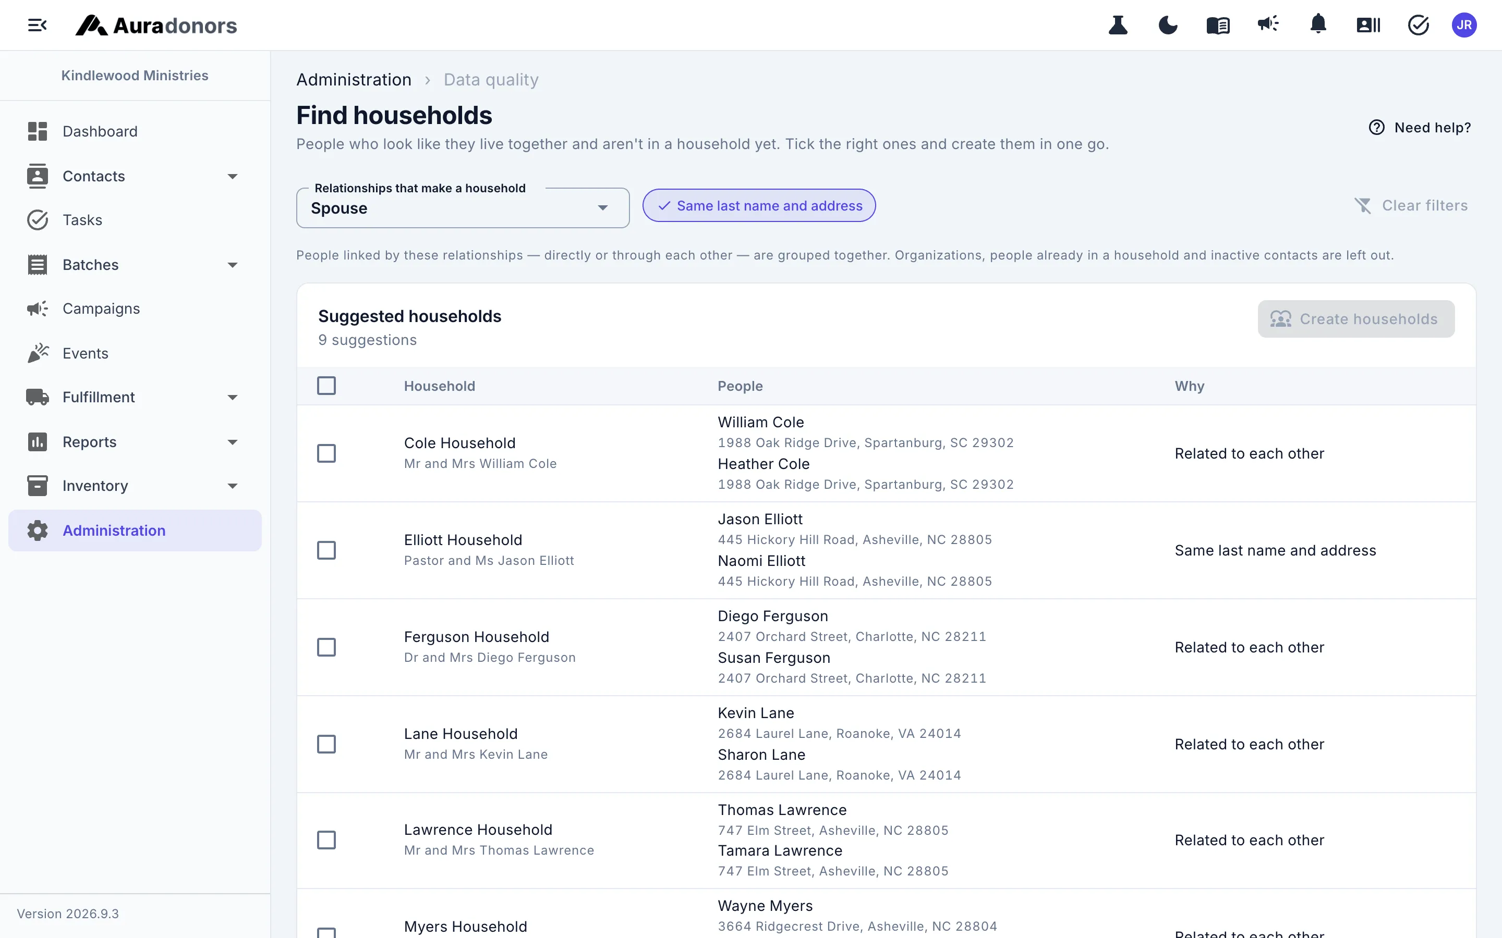Click the Contacts person icon
Image resolution: width=1502 pixels, height=938 pixels.
click(37, 176)
